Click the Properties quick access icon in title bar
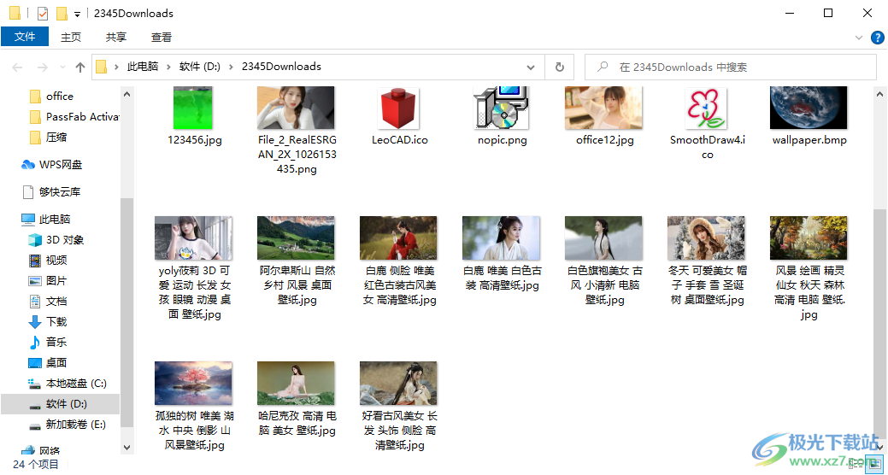 (x=43, y=13)
